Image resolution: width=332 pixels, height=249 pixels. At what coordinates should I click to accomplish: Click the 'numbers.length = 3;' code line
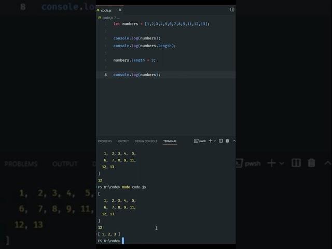coord(134,60)
